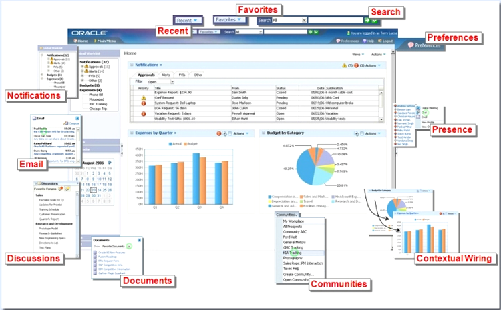This screenshot has width=501, height=310.
Task: Open Actions dropdown in Expenses by Quarter header
Action: (x=241, y=133)
